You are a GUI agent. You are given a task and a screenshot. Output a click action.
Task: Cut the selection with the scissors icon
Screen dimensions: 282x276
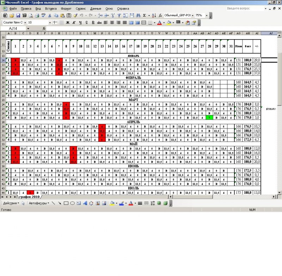click(50, 16)
